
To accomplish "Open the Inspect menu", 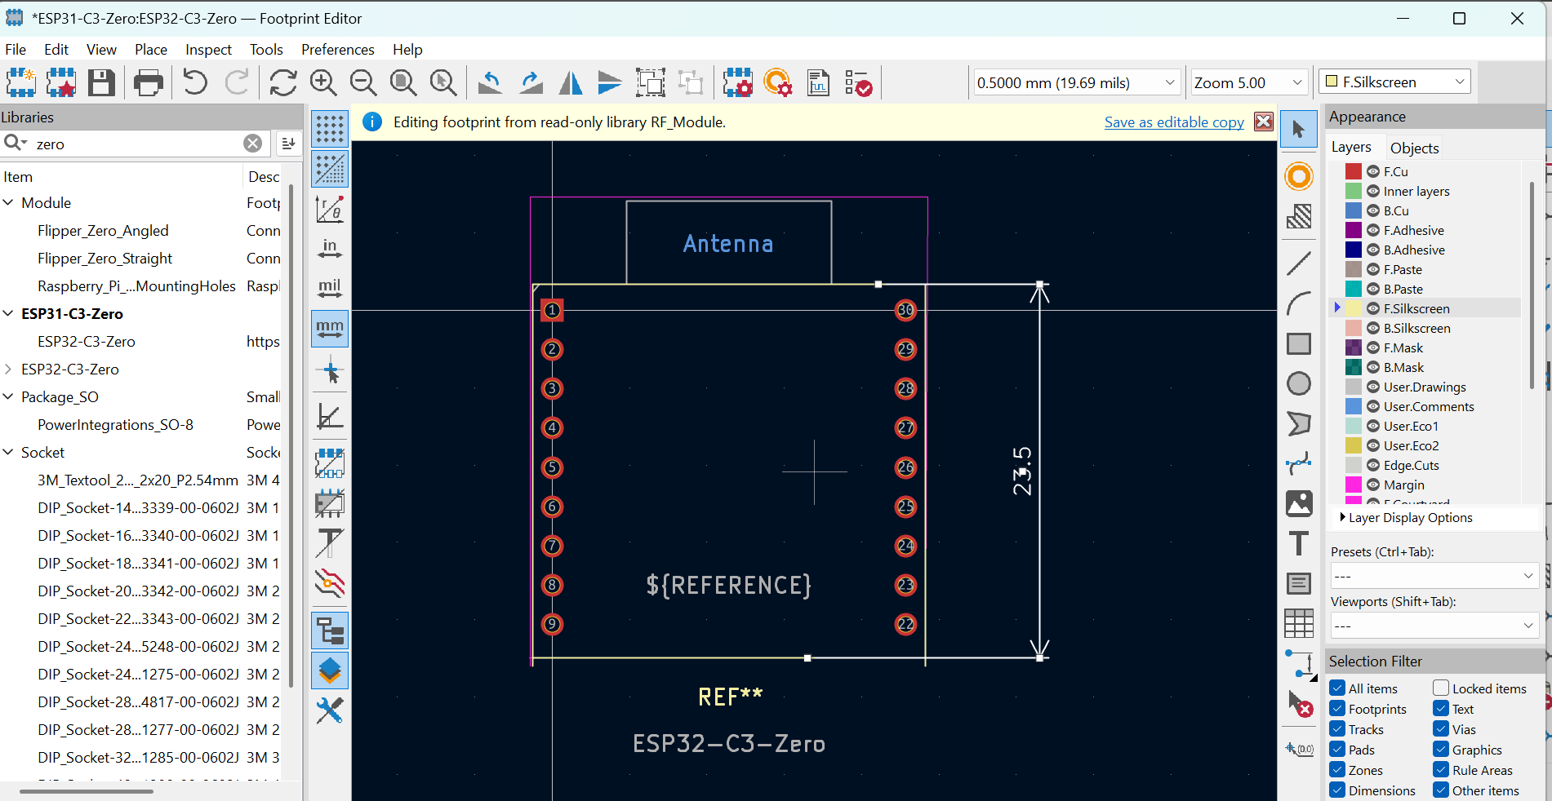I will tap(208, 49).
